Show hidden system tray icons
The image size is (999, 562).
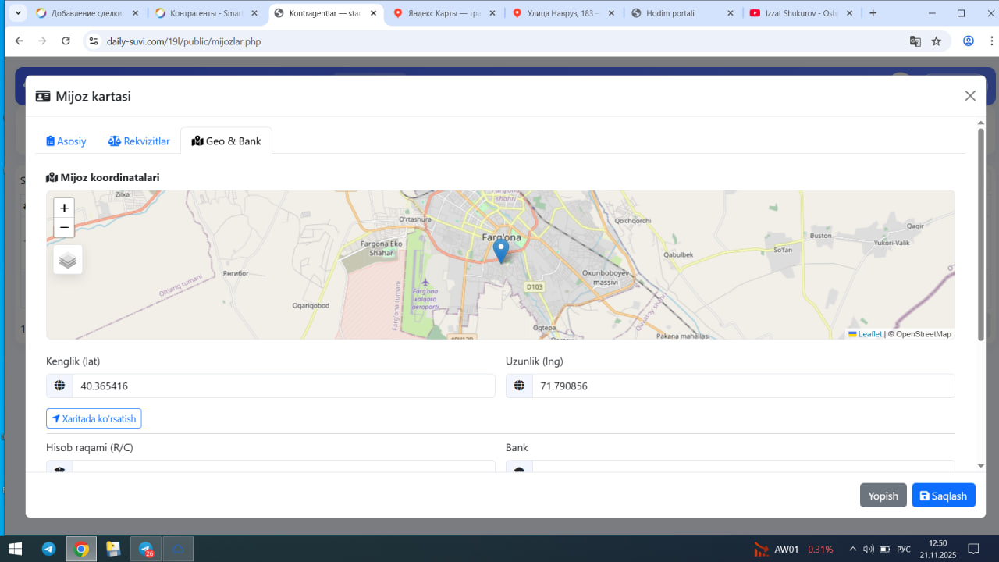(852, 550)
